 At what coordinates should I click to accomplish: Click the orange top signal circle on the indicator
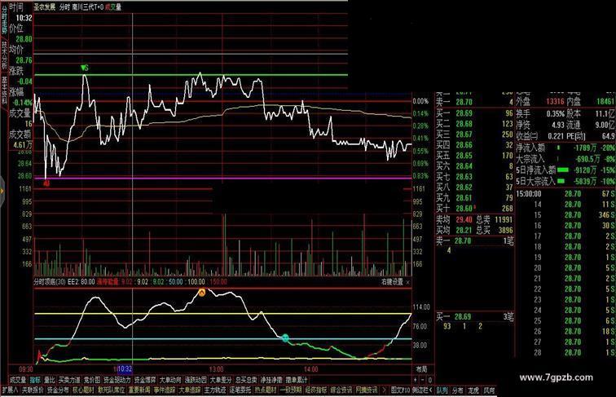pyautogui.click(x=201, y=292)
